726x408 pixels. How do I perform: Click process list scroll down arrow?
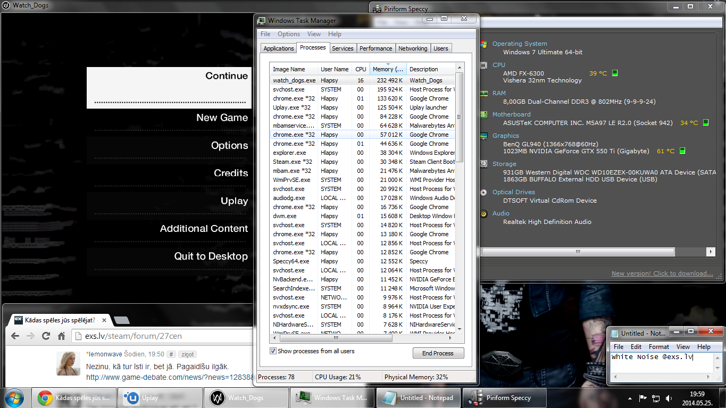460,329
